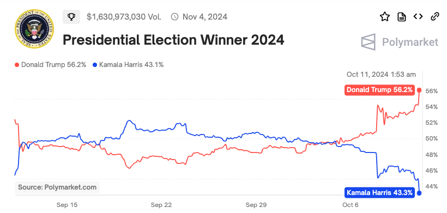Click the embed code brackets icon
Image resolution: width=447 pixels, height=213 pixels.
tap(418, 17)
